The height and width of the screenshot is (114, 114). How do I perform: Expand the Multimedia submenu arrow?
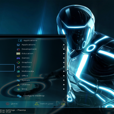point(64,71)
